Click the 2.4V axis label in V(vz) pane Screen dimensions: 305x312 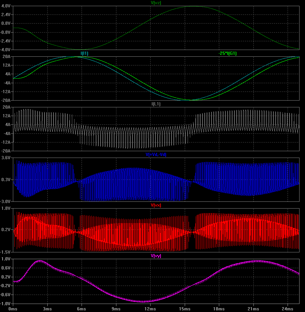[6, 15]
